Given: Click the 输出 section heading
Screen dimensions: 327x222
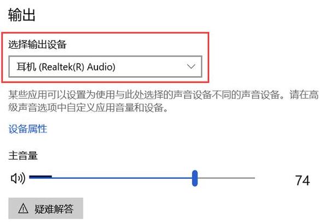Looking at the screenshot, I should 22,15.
